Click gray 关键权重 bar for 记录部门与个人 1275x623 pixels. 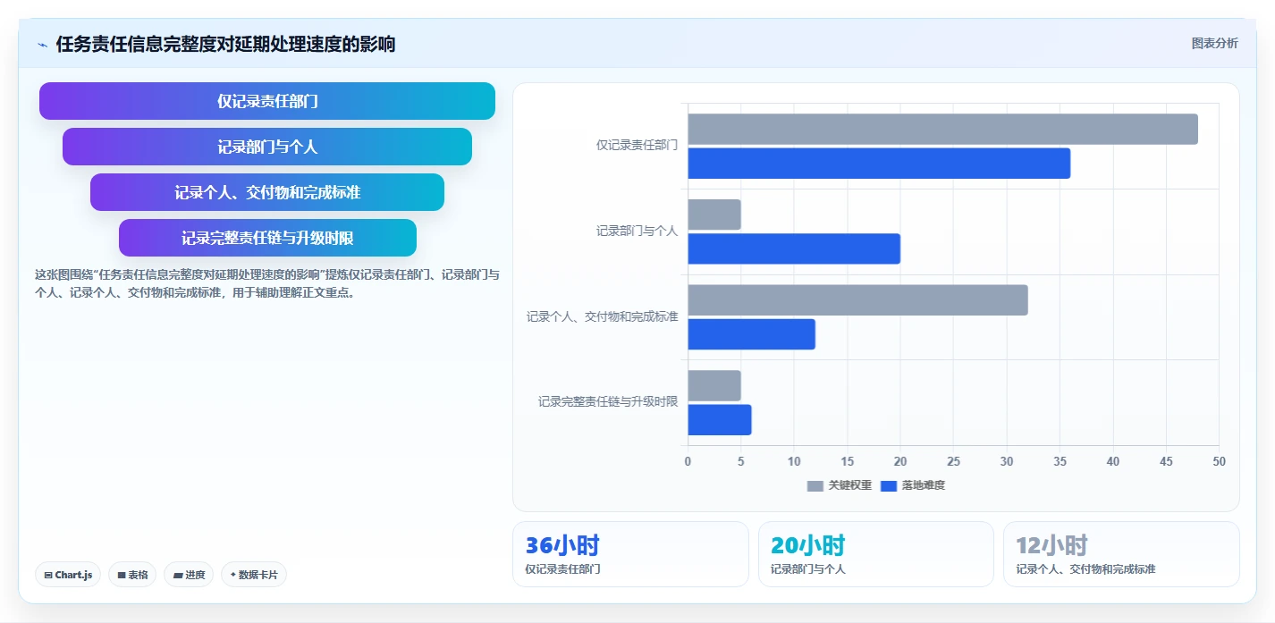click(x=714, y=215)
